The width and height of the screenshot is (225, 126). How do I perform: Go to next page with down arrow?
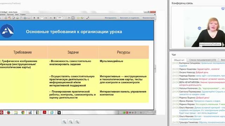[x=38, y=18]
